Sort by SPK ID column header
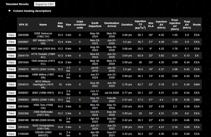 [23, 25]
